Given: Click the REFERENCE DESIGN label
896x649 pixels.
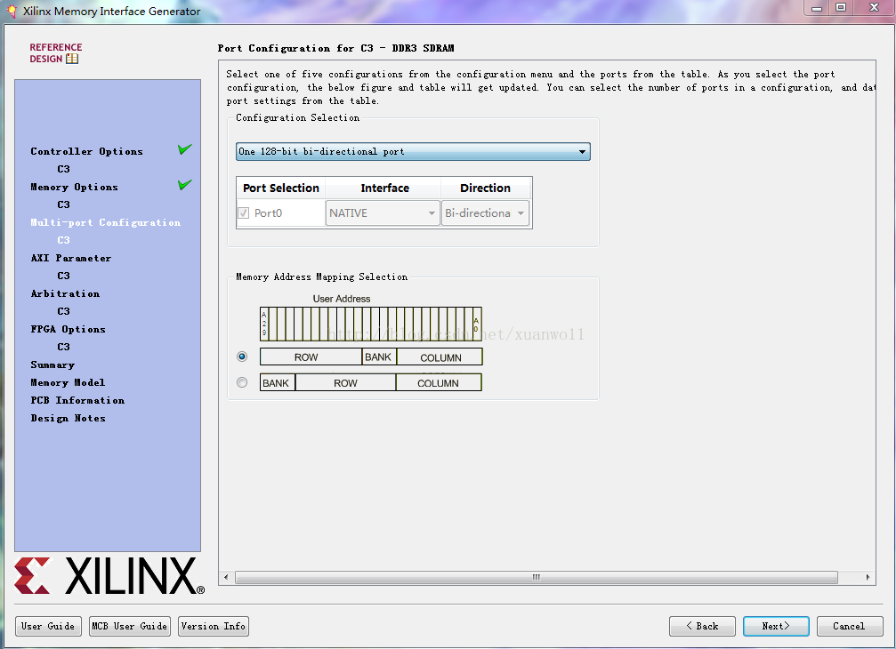Looking at the screenshot, I should tap(55, 53).
